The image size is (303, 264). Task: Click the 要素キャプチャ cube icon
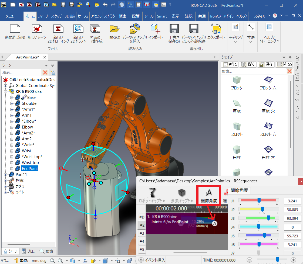click(x=182, y=192)
